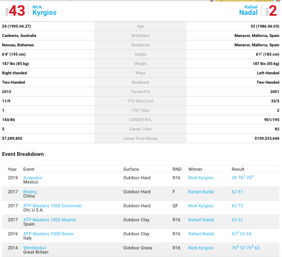Click the RND column header
282x257 pixels.
[x=177, y=169]
